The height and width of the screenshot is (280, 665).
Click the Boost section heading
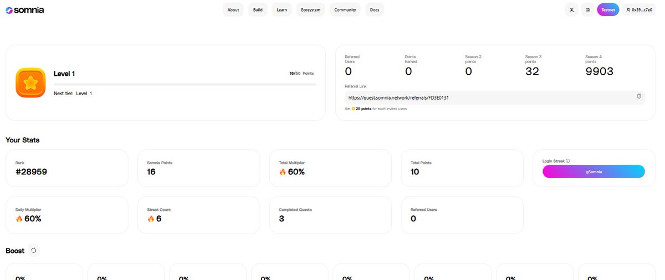coord(15,251)
